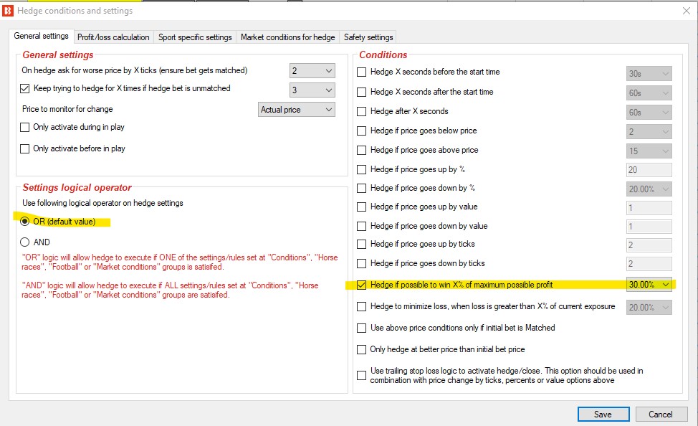698x426 pixels.
Task: Click price goes up by % field
Action: (x=649, y=170)
